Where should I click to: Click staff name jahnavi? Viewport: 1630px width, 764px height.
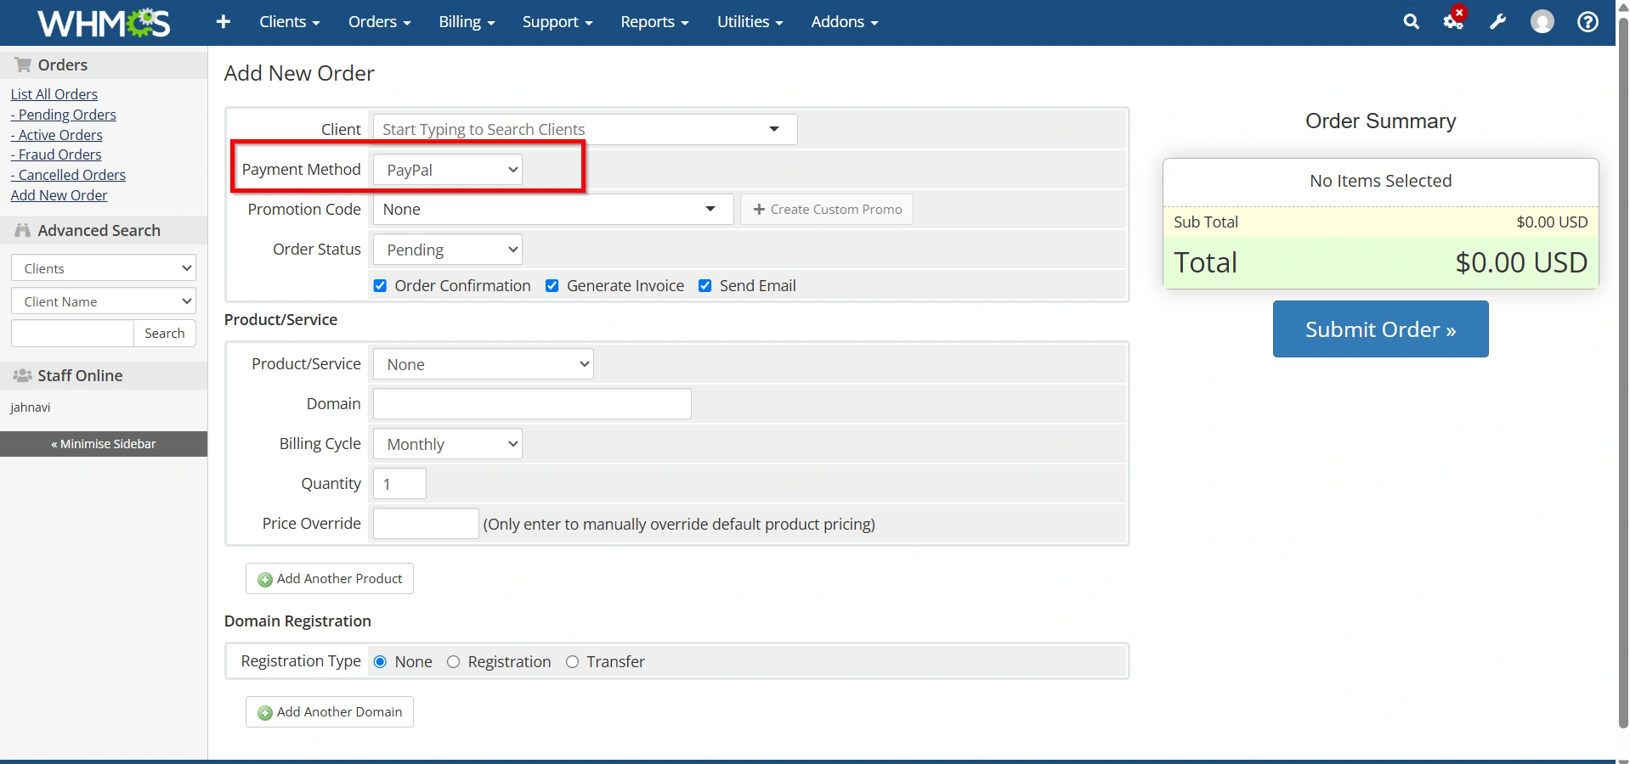(x=31, y=407)
